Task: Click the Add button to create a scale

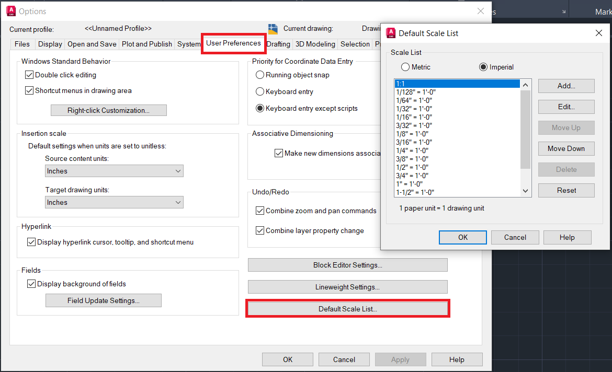Action: (x=566, y=86)
